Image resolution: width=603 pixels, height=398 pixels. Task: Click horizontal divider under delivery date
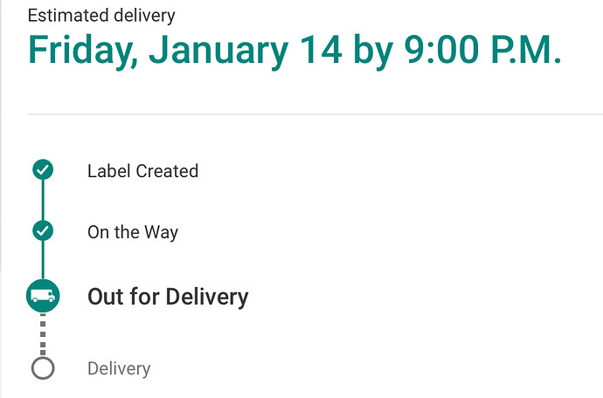[315, 114]
